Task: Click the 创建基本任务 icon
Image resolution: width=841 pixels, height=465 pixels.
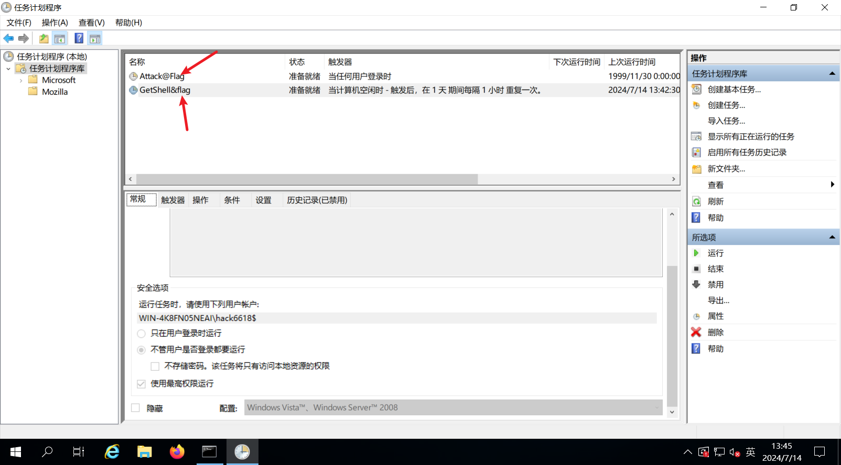Action: [x=696, y=89]
